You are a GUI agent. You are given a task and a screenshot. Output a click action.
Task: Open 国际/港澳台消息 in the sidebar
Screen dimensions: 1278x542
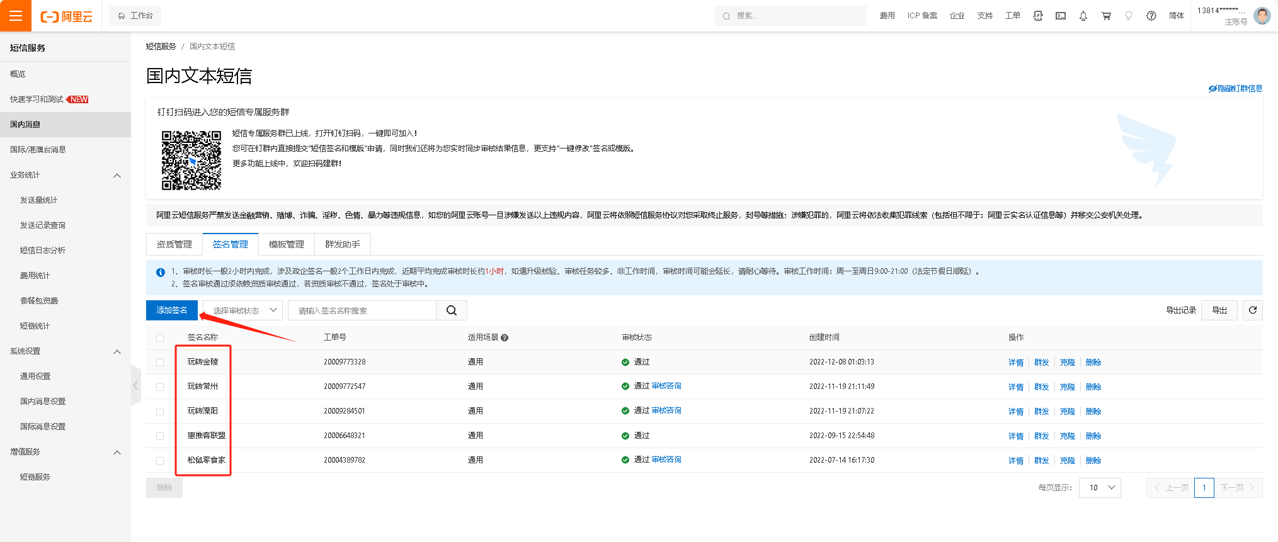[x=66, y=150]
